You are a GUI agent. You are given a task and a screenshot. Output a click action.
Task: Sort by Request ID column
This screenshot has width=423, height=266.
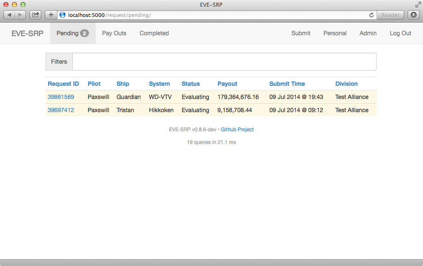click(x=63, y=84)
